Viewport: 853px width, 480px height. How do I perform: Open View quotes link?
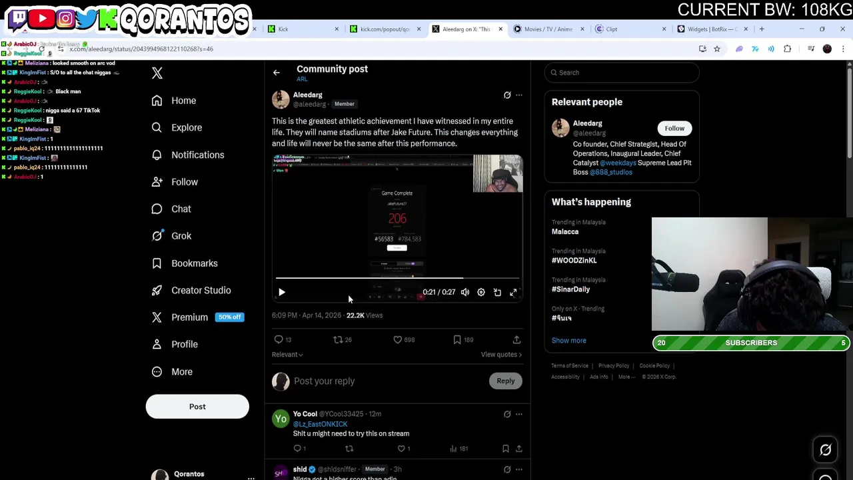tap(501, 355)
